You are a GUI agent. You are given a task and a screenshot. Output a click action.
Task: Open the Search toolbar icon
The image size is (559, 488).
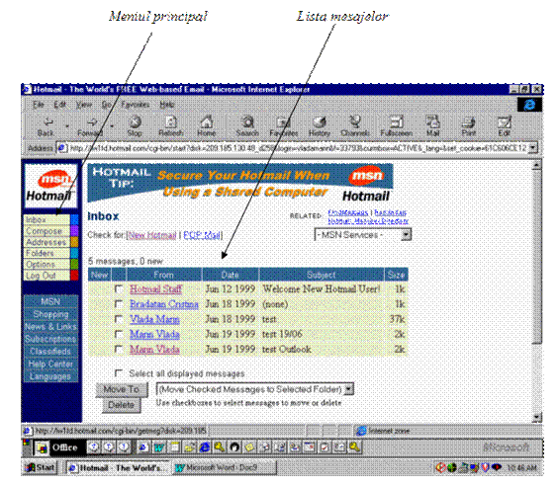point(247,122)
